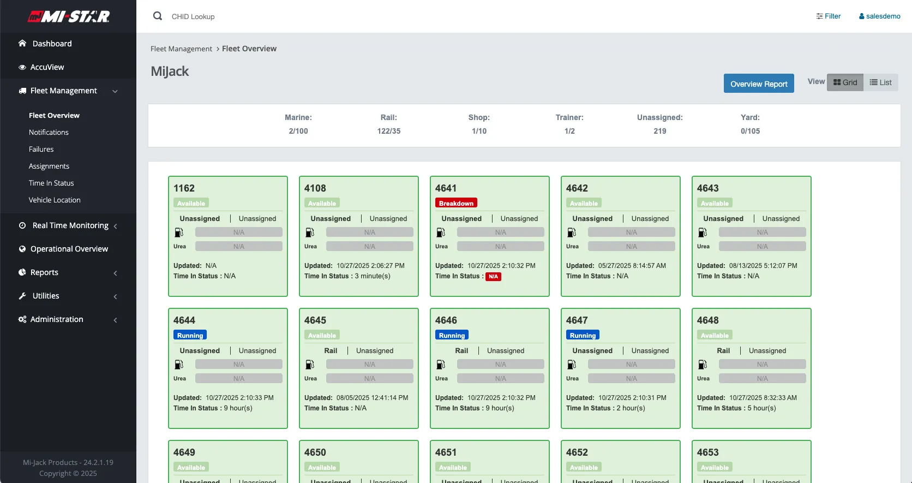Click the red N/A time badge on 4641
Screen dimensions: 912x483
[493, 277]
